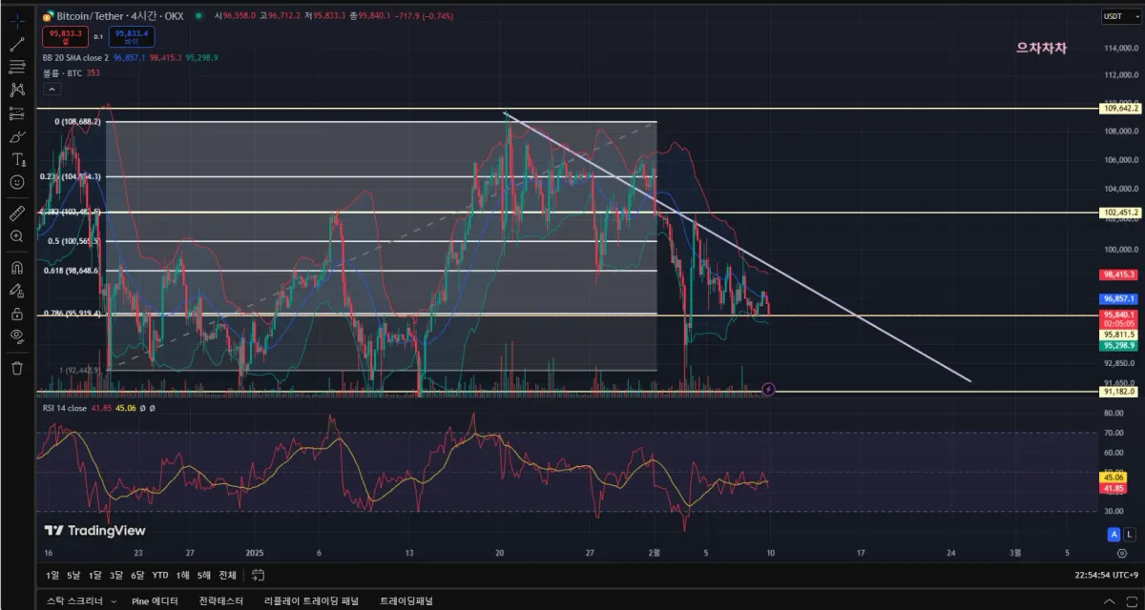Expand the 스탁 스크리너 dropdown arrow
Image resolution: width=1145 pixels, height=610 pixels.
tap(113, 601)
